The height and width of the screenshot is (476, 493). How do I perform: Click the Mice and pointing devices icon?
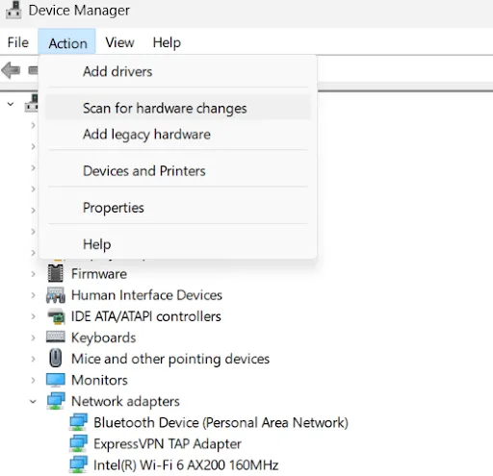coord(56,358)
